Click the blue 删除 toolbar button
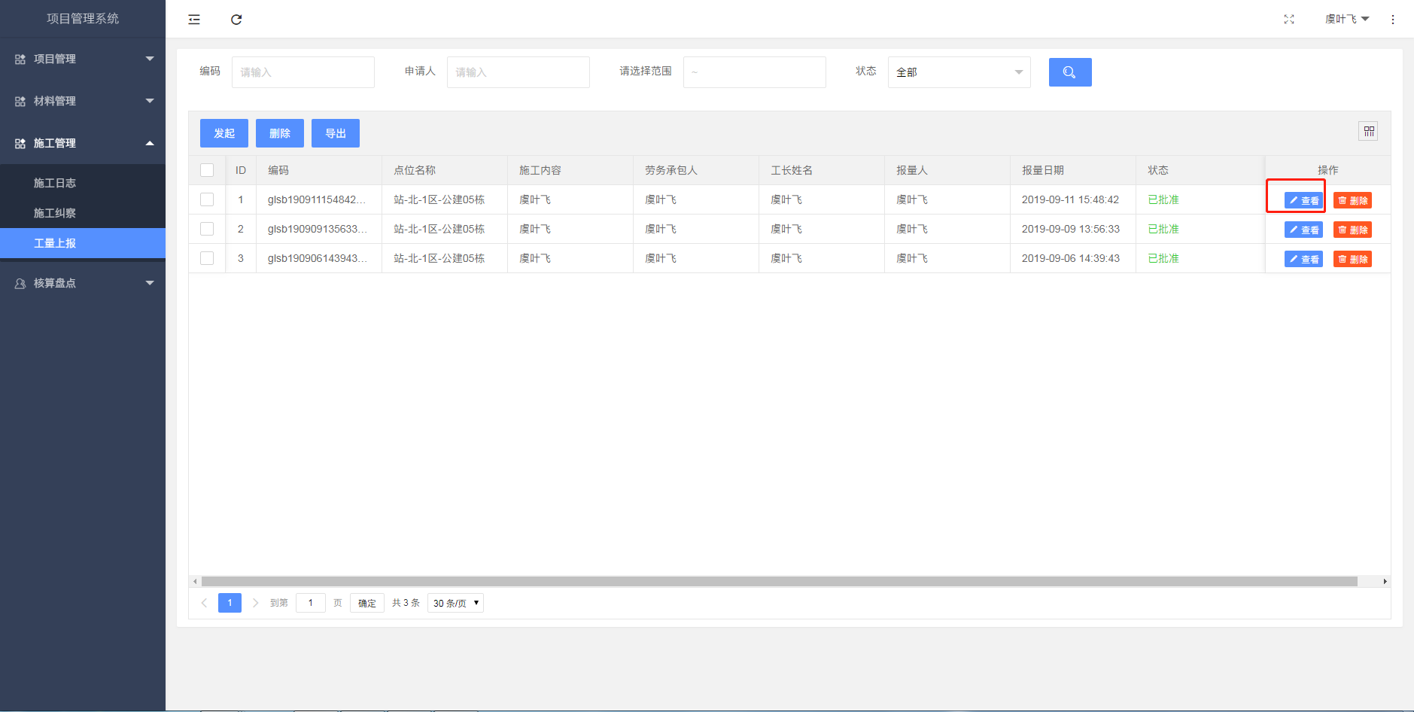This screenshot has width=1414, height=712. click(x=280, y=133)
